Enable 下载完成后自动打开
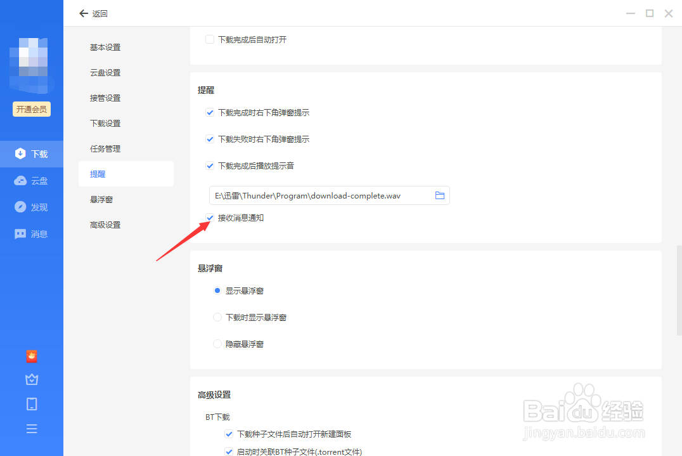 (210, 39)
